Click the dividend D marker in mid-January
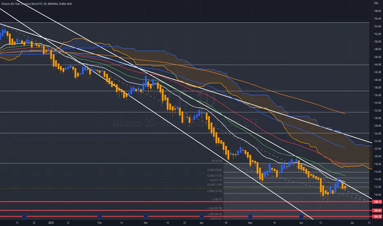 [24, 217]
